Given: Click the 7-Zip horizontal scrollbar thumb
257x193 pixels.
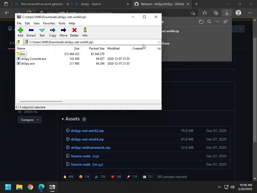Looking at the screenshot, I should click(41, 102).
